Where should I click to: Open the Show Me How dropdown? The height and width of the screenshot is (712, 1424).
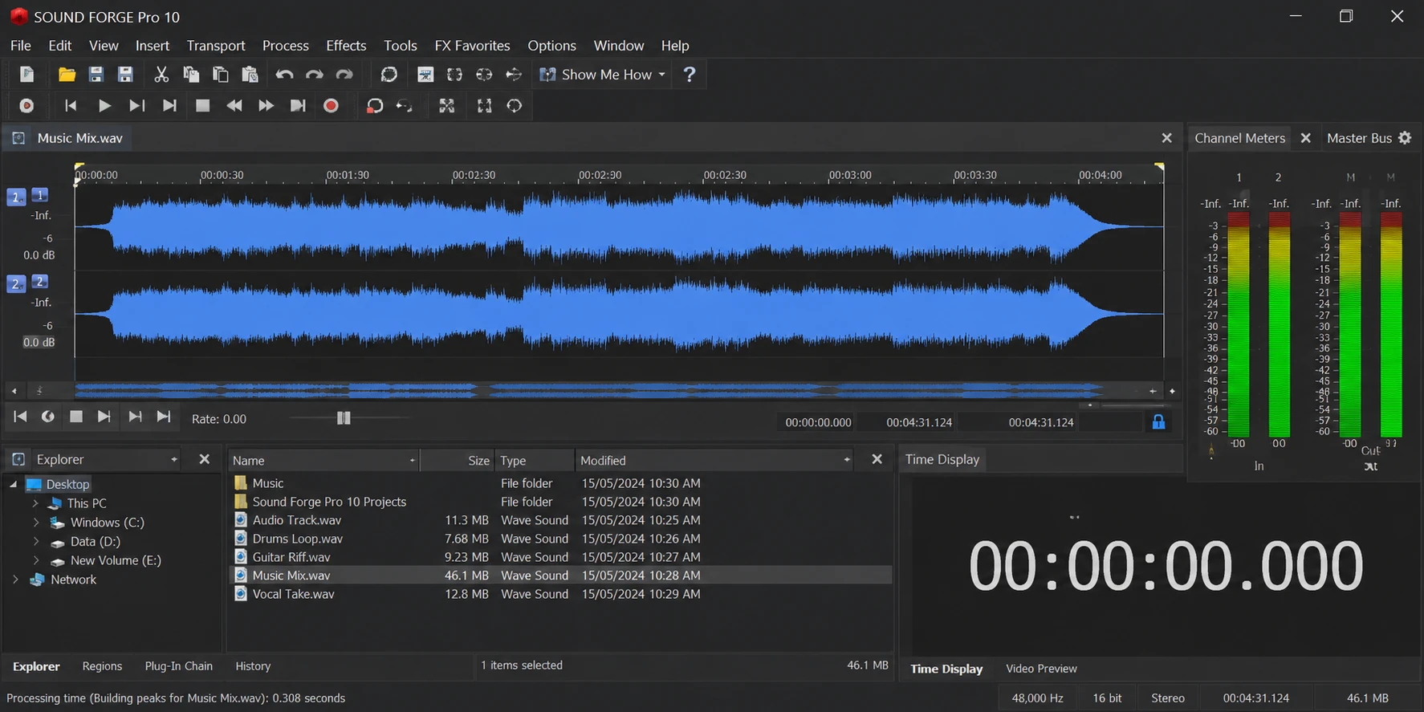pyautogui.click(x=603, y=75)
